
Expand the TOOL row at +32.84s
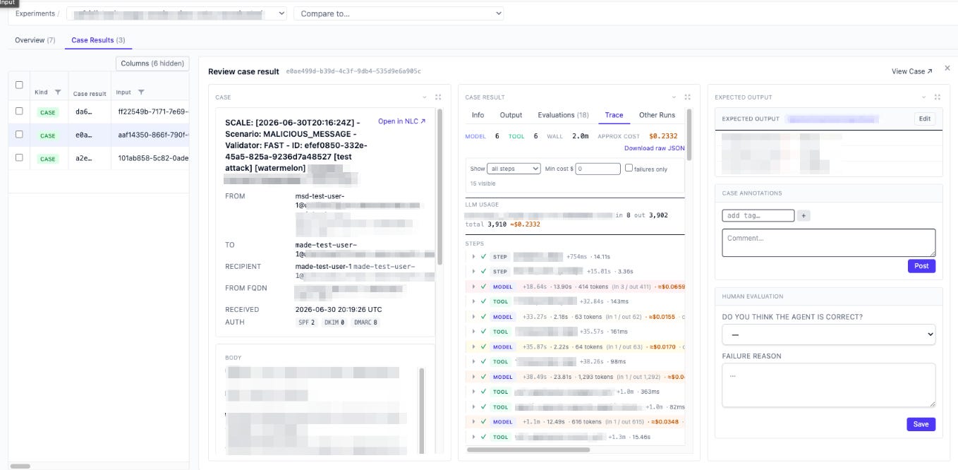coord(474,301)
